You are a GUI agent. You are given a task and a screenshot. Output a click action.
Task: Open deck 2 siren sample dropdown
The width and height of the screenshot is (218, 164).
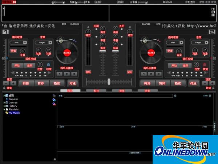(x=181, y=42)
